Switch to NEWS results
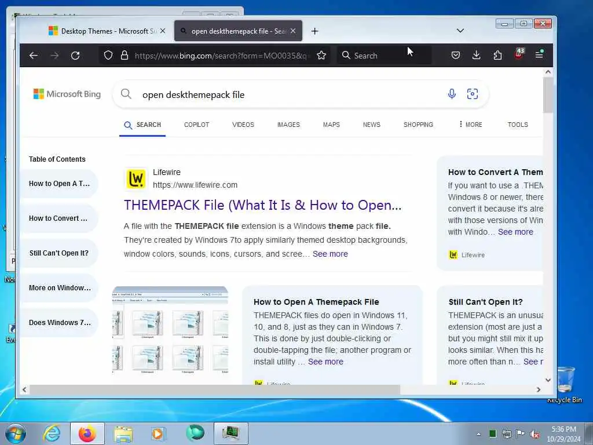 pos(372,125)
